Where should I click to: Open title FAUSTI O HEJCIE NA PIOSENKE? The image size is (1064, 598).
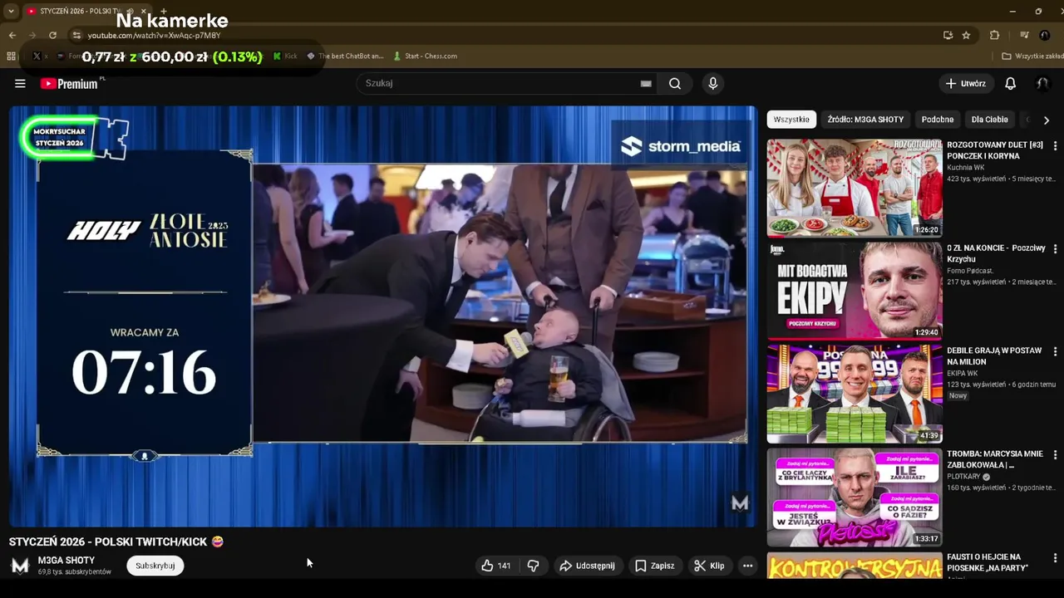pyautogui.click(x=990, y=562)
